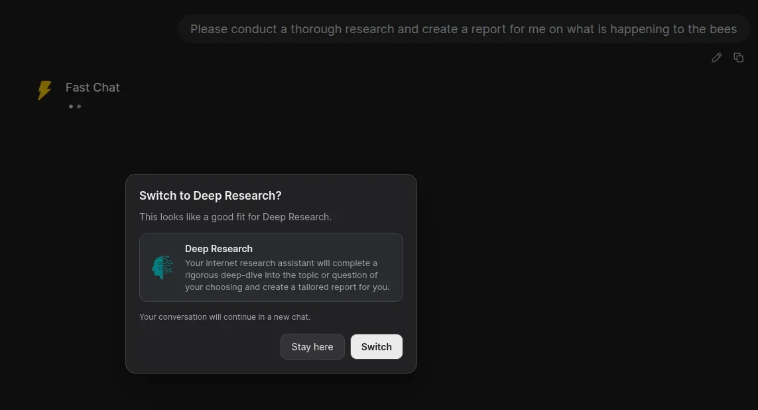Click the 'Deep Research' card title
This screenshot has width=758, height=410.
click(218, 249)
